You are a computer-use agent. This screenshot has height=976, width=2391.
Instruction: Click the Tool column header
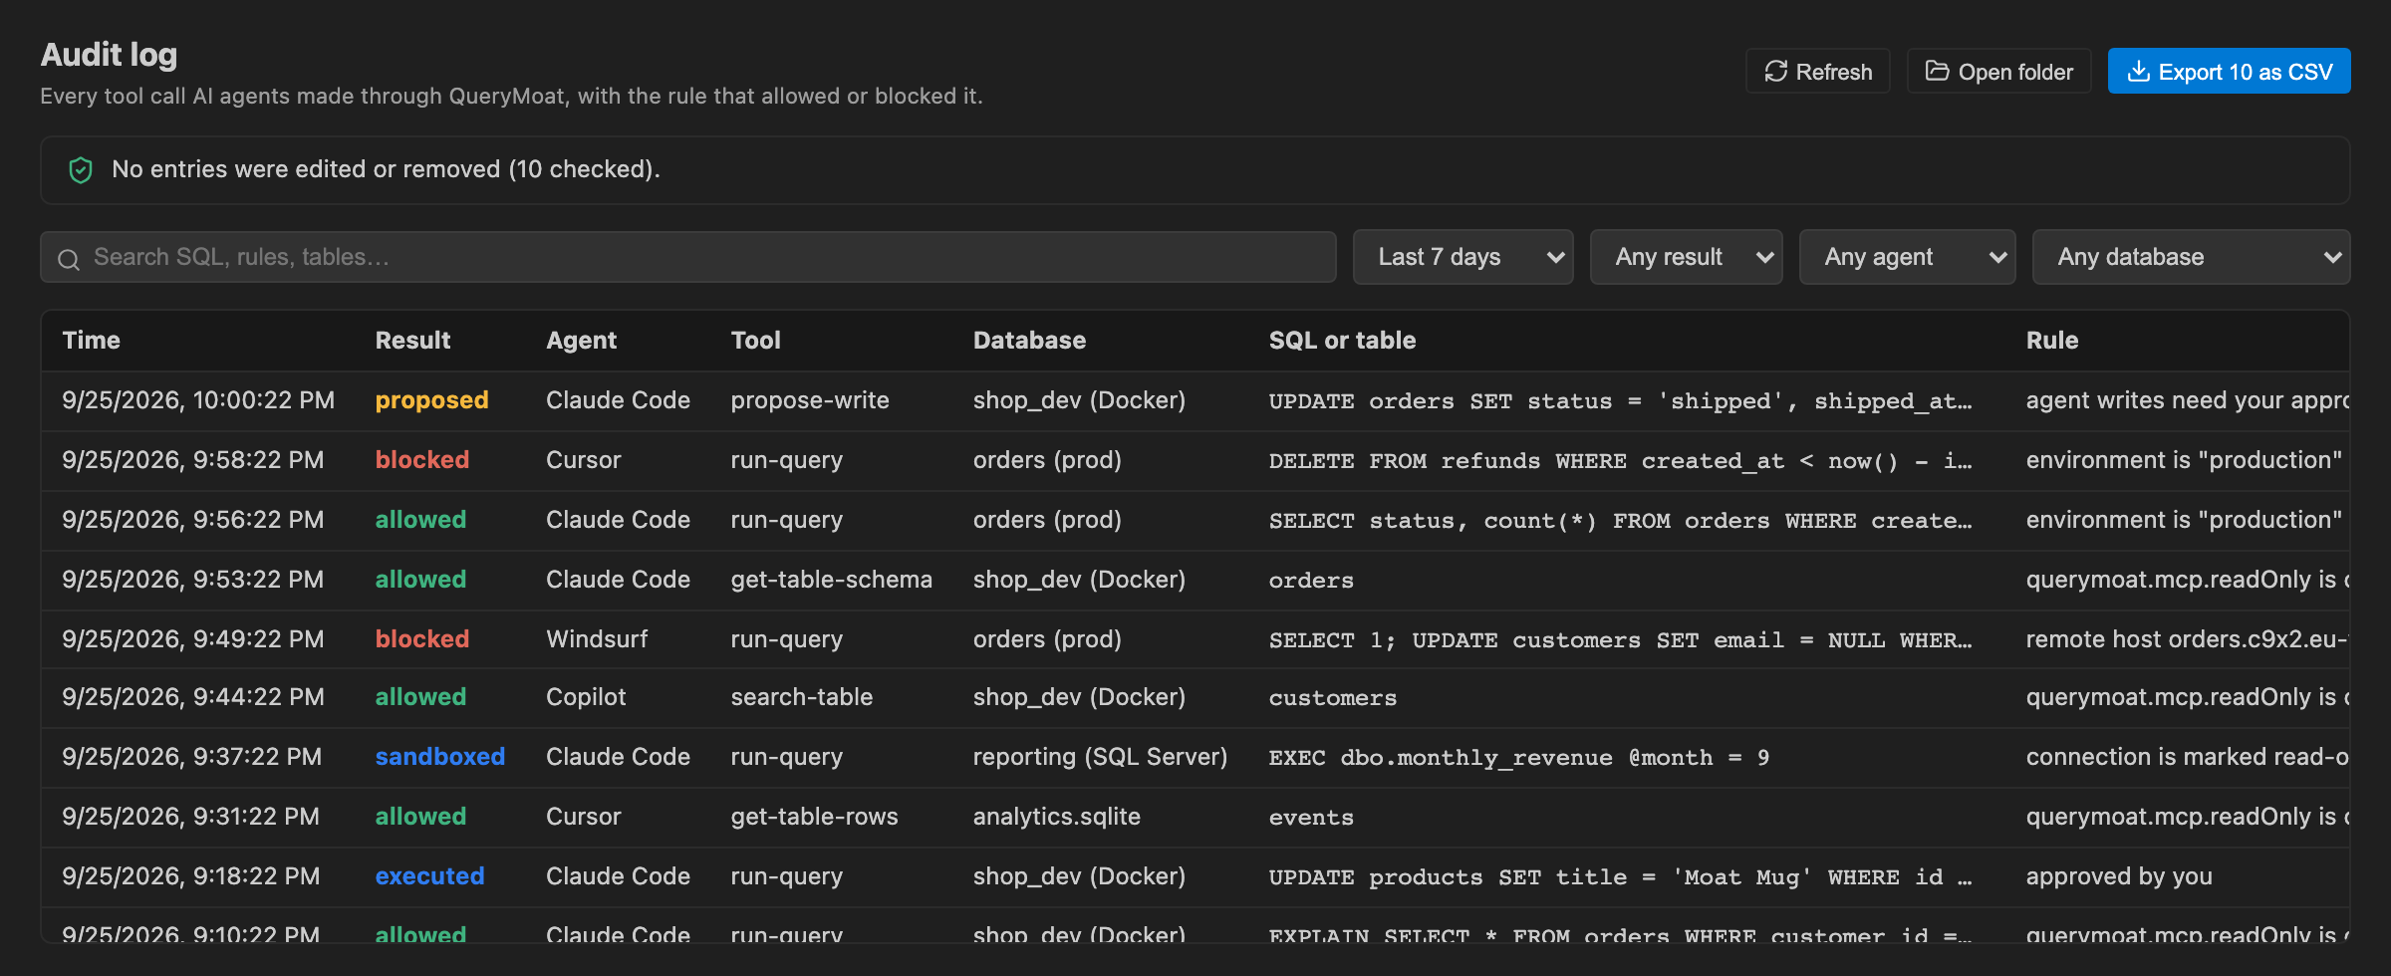[755, 341]
